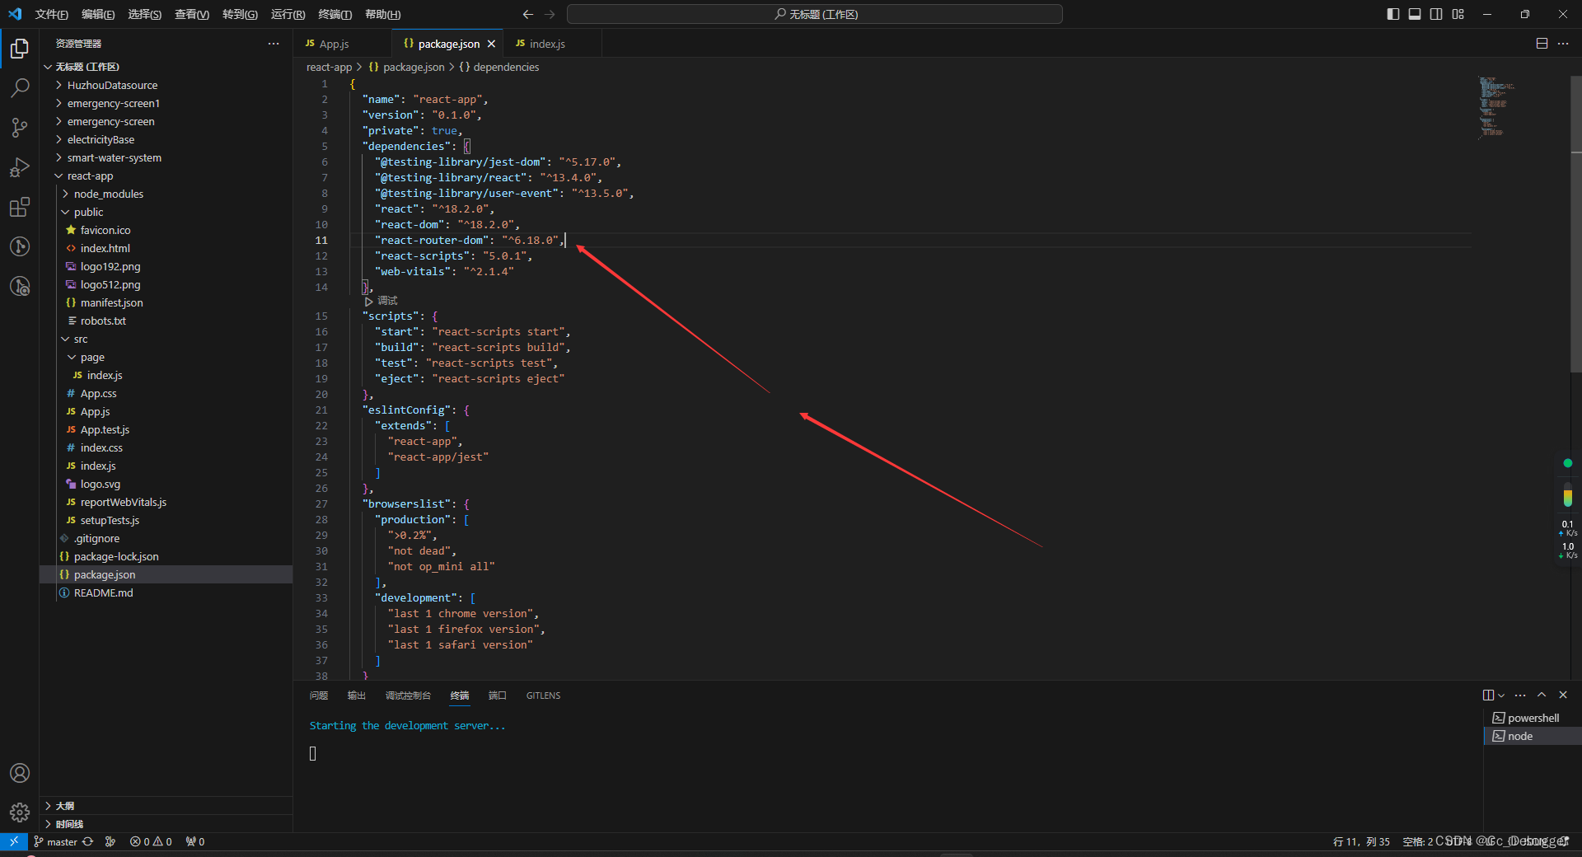The image size is (1582, 857).
Task: Click the line and column indicator
Action: 1361,841
